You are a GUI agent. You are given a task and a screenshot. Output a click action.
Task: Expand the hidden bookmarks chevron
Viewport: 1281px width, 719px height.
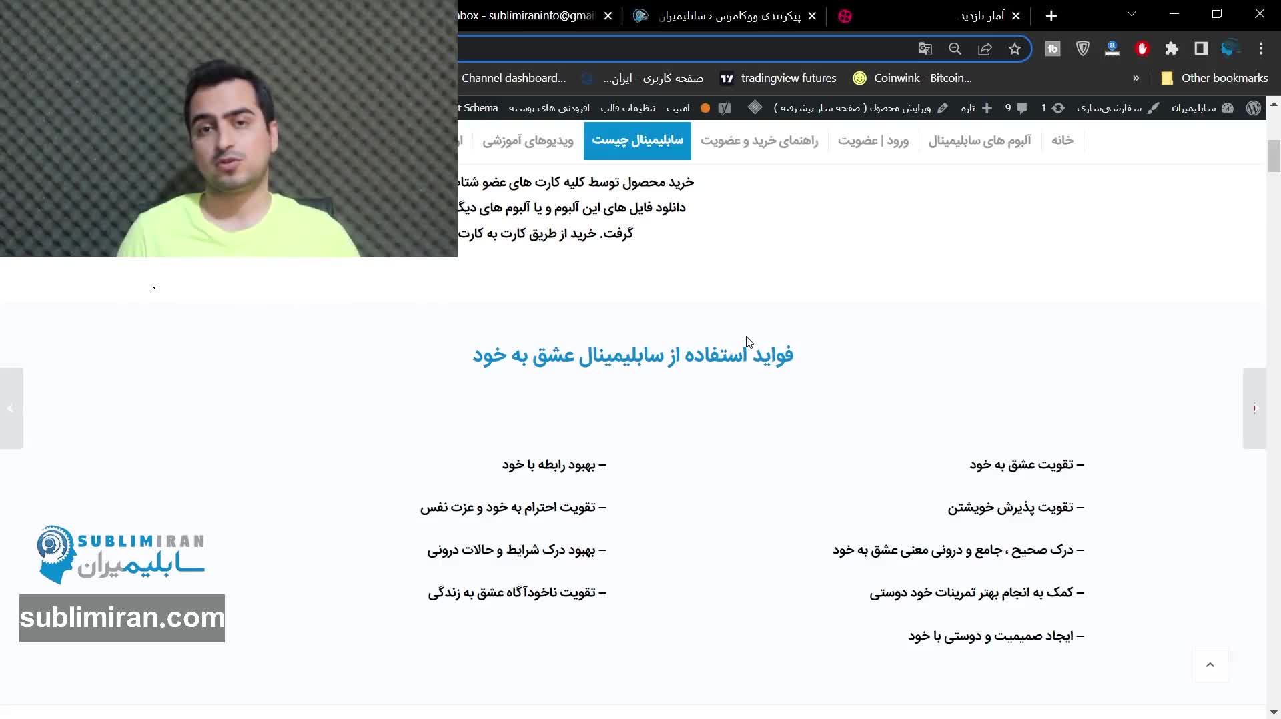tap(1136, 78)
